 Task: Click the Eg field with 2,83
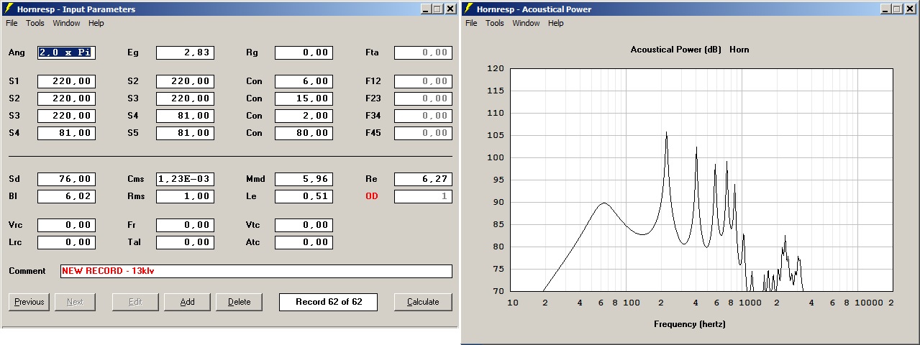click(x=185, y=52)
